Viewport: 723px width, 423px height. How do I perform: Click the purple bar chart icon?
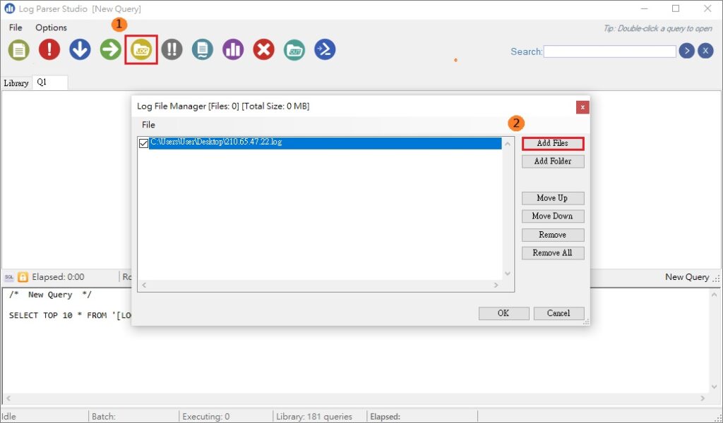click(x=233, y=49)
